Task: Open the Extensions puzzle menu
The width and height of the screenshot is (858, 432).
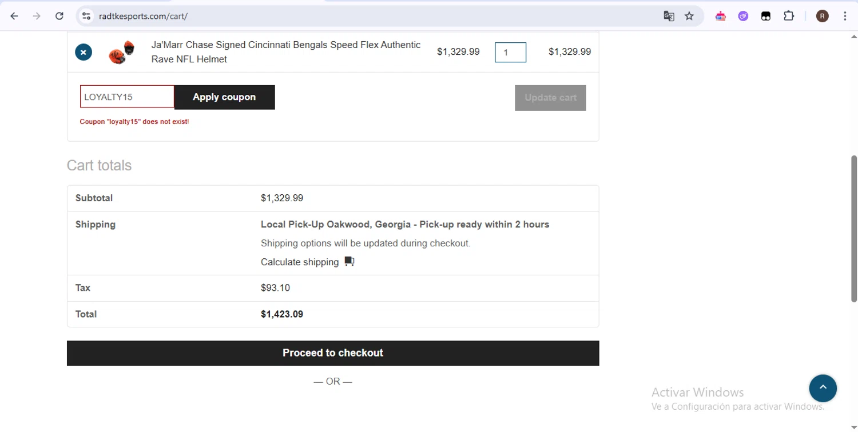Action: coord(789,16)
